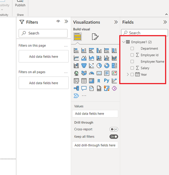The width and height of the screenshot is (169, 175).
Task: Click the Filters pane search box
Action: 43,33
